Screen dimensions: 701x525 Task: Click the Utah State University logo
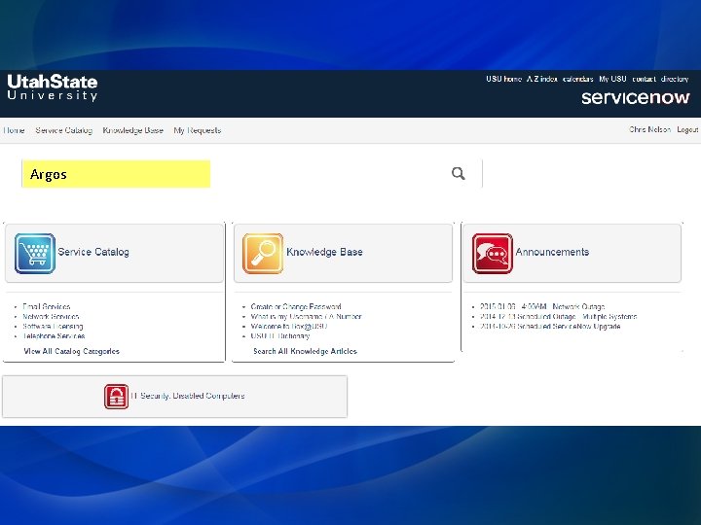pos(53,87)
